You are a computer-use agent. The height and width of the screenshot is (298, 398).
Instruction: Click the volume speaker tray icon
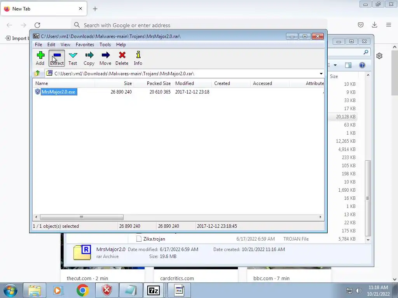click(x=359, y=291)
